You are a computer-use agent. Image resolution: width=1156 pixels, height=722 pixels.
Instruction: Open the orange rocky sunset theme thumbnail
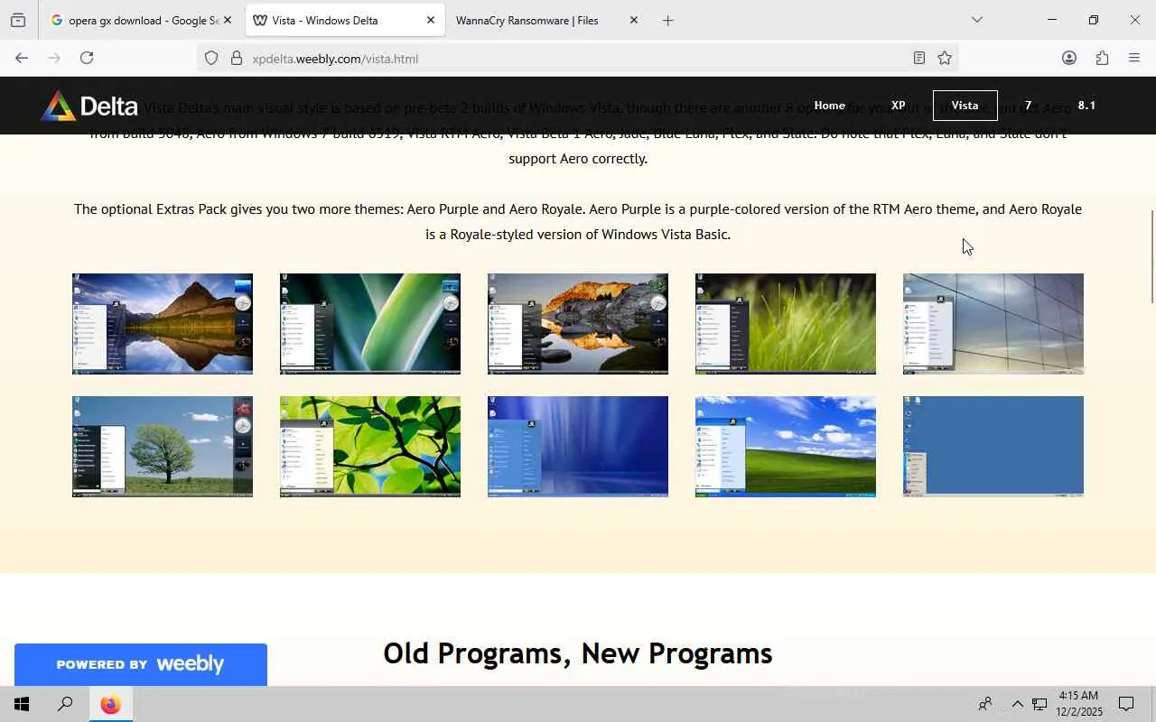coord(578,324)
